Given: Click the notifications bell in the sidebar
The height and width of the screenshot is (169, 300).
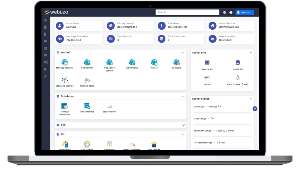Looking at the screenshot, I should [x=45, y=69].
